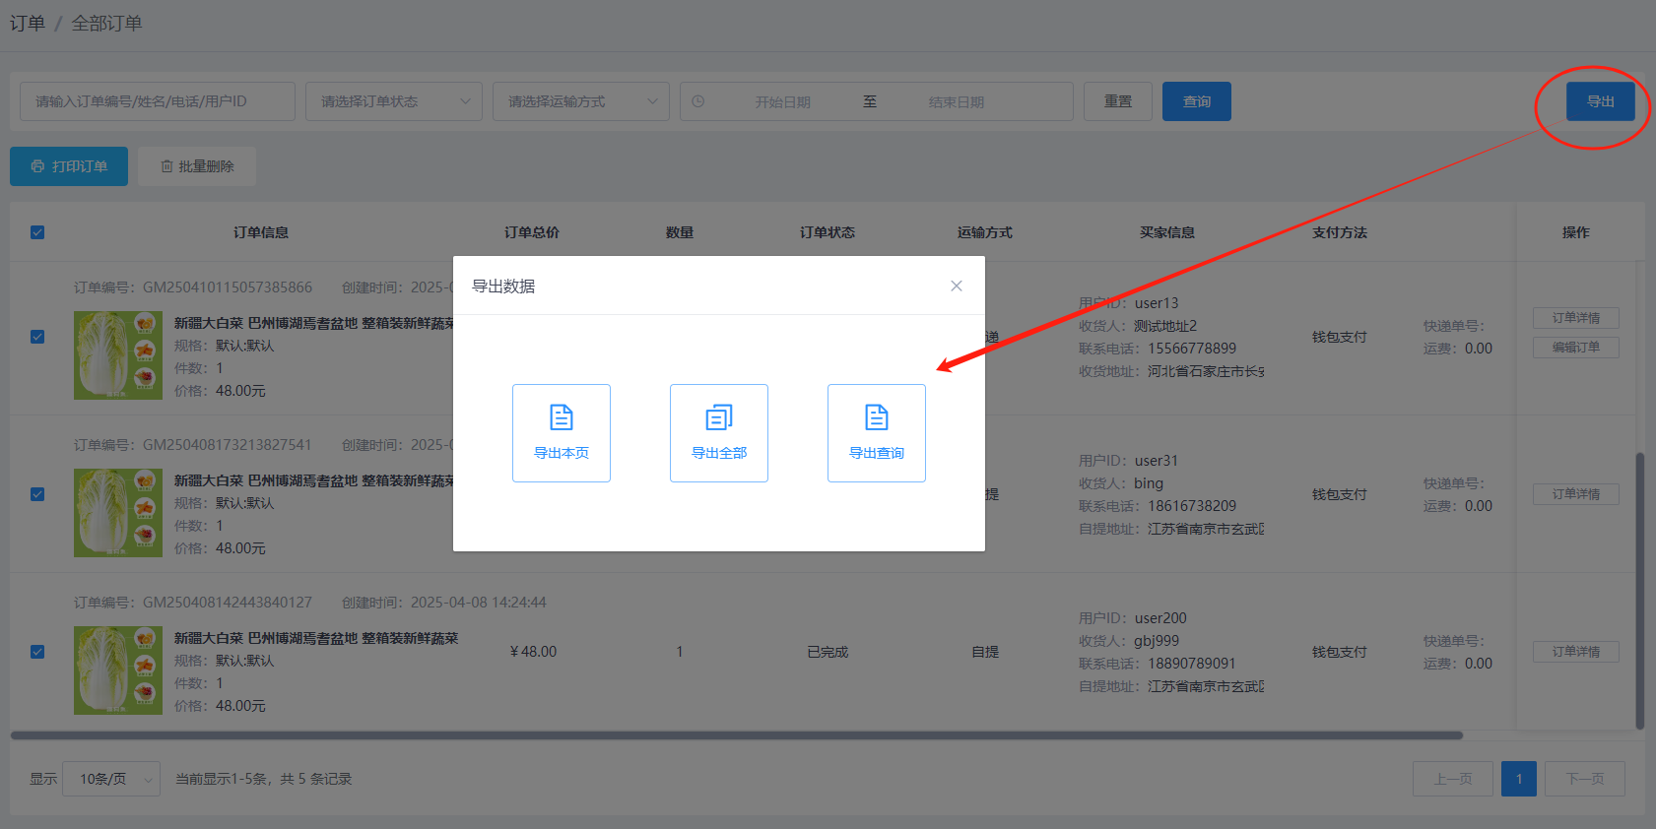This screenshot has height=829, width=1656.
Task: Open the 请选择运输方式 dropdown
Action: point(581,101)
